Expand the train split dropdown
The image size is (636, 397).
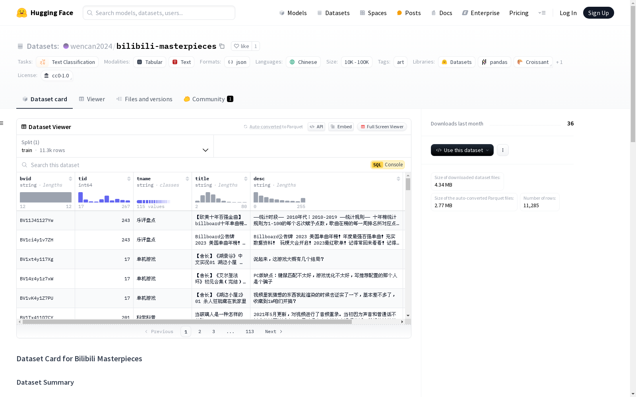(115, 146)
